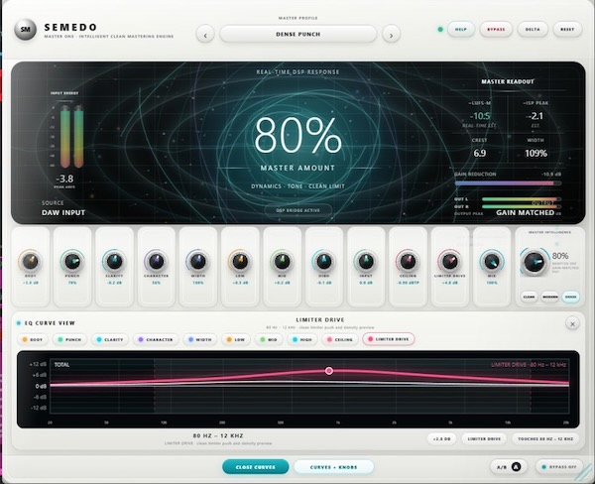This screenshot has width=595, height=484.
Task: Click the DAW INPUT source label
Action: (63, 212)
